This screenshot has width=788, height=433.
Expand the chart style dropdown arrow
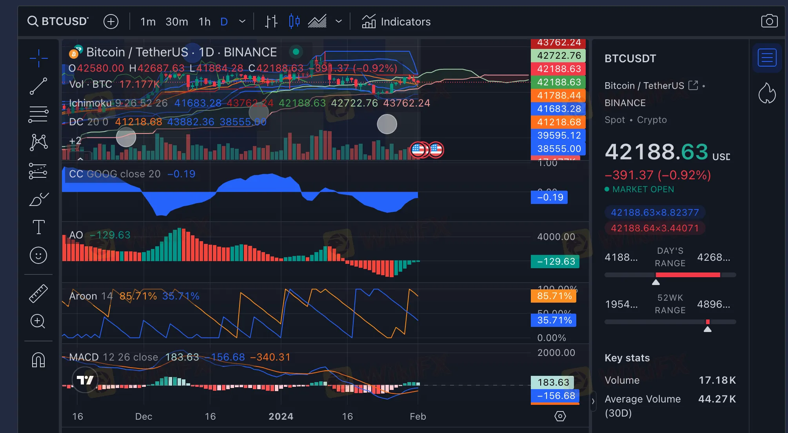pos(339,21)
